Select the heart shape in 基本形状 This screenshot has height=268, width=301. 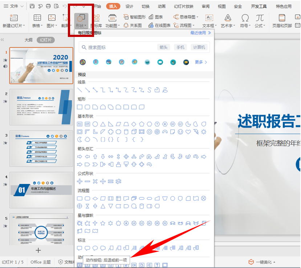coord(188,132)
